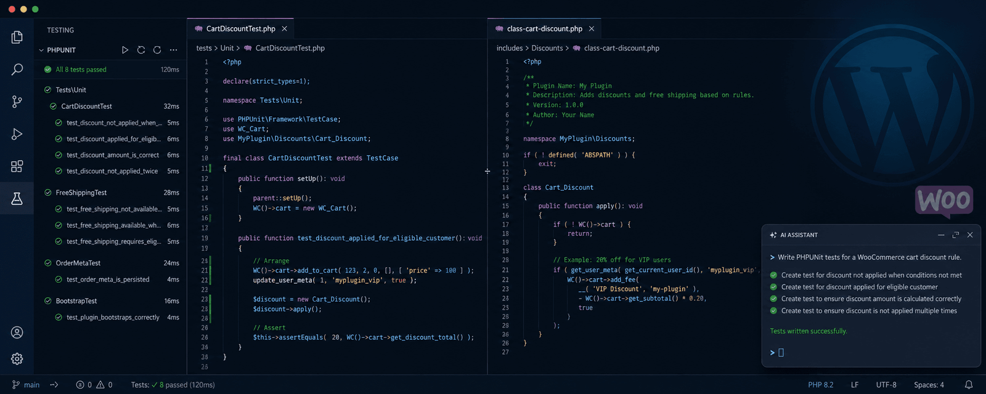Open test_discount_amount_is_correct test
Image resolution: width=986 pixels, height=394 pixels.
110,155
